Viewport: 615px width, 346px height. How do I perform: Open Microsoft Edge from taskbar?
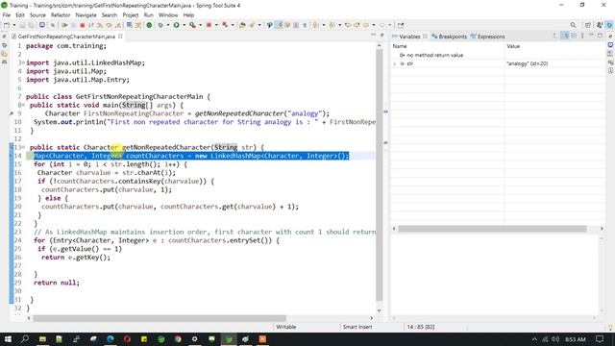pos(111,339)
